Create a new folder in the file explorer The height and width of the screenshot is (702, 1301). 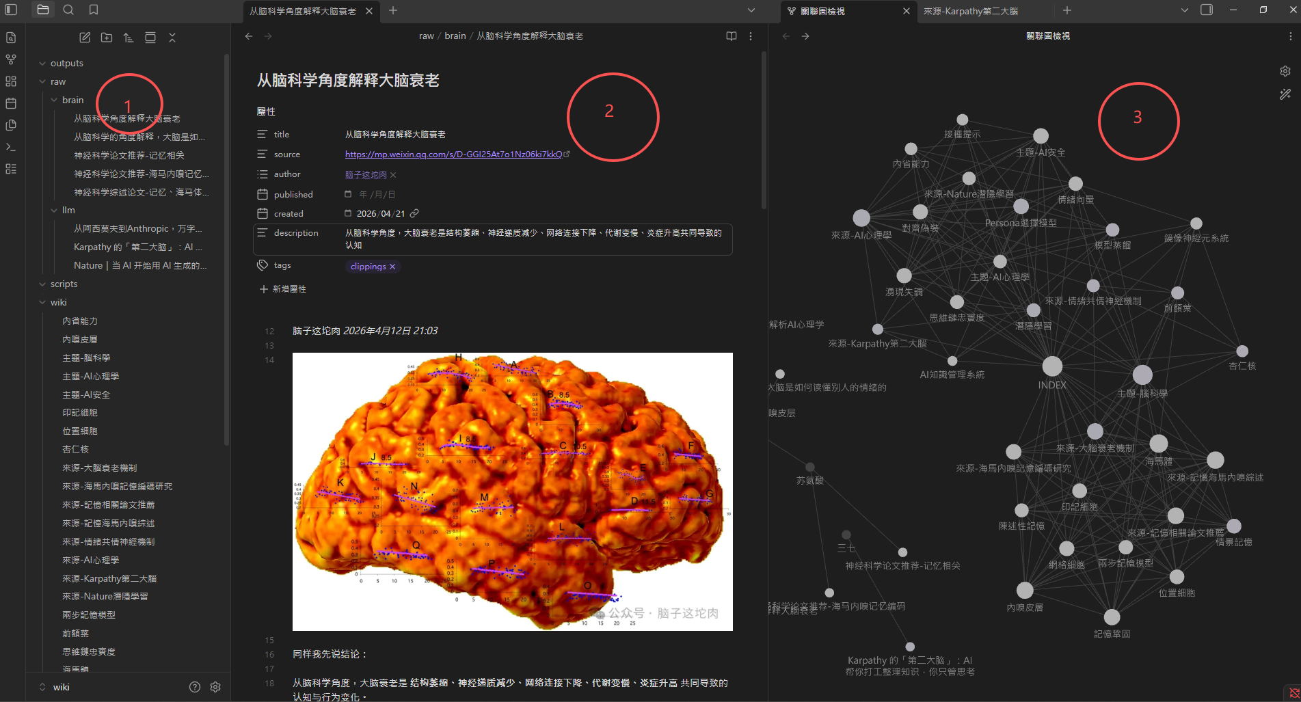106,38
